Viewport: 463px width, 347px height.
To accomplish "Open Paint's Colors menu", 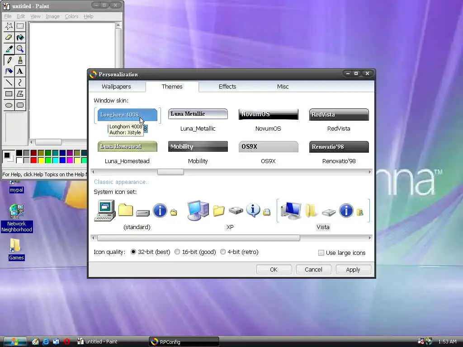I will (x=71, y=16).
